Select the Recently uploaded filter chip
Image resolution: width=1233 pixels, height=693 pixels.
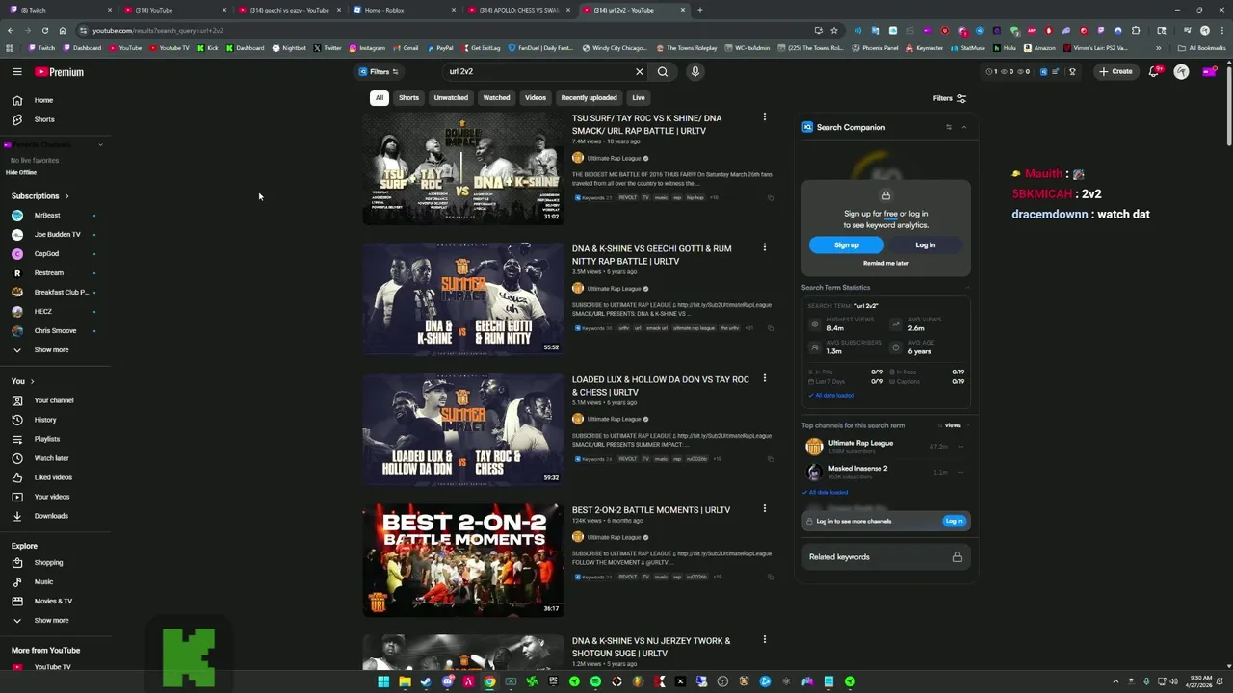coord(590,97)
